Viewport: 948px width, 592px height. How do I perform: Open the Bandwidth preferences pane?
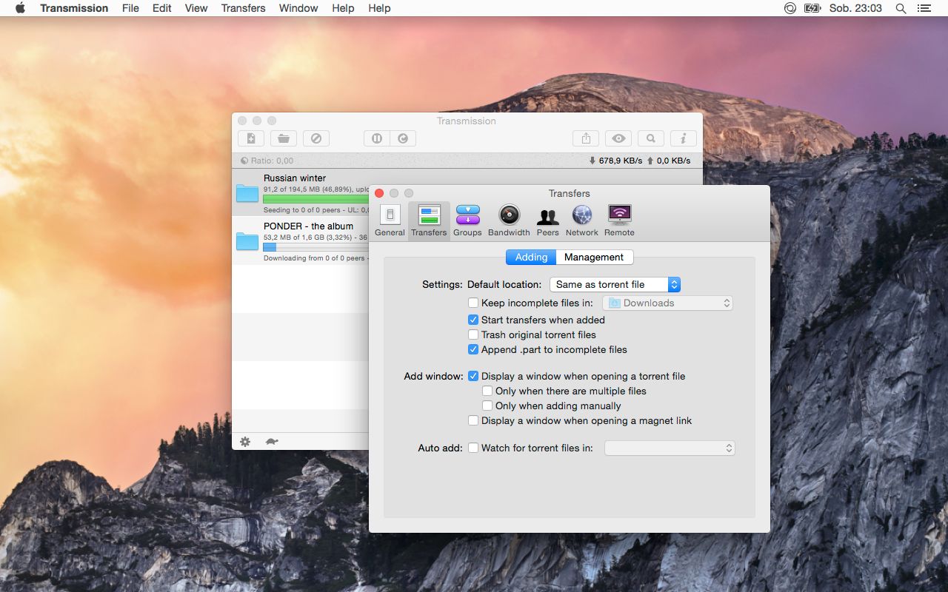(x=509, y=221)
